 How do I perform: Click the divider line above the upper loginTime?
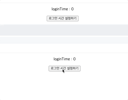tap(64, 3)
